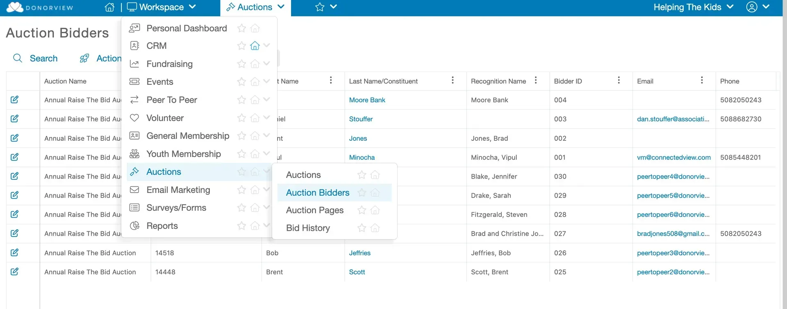Open the Moore Bank constituent link
Viewport: 787px width, 309px height.
[x=367, y=100]
